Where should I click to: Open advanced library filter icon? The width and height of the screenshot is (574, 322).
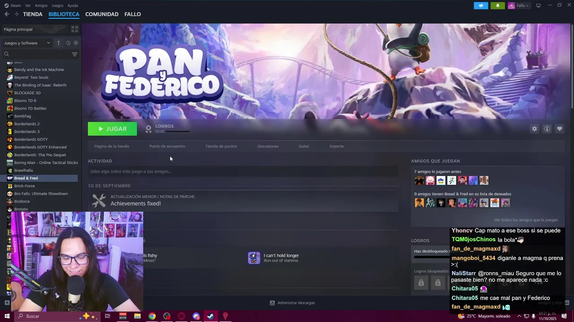coord(74,54)
